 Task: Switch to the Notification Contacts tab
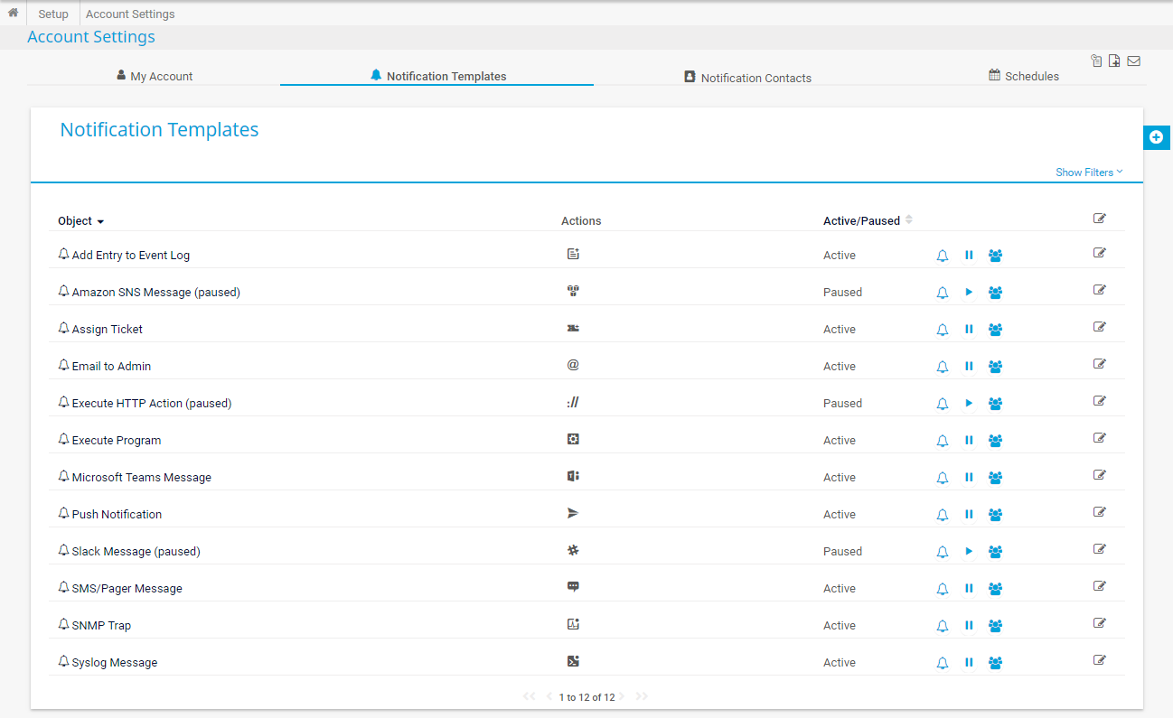pos(747,76)
